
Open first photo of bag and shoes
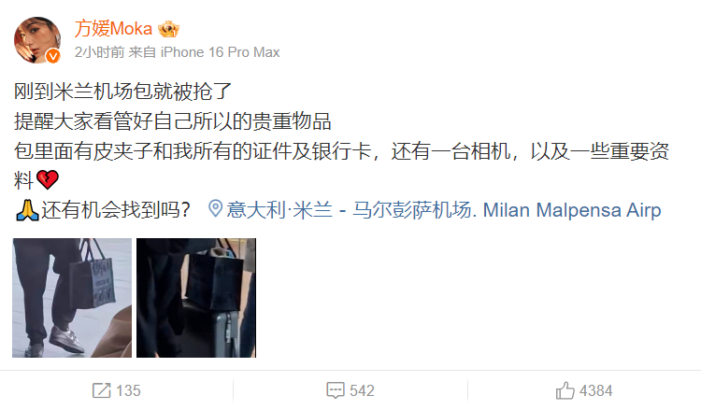click(x=72, y=297)
